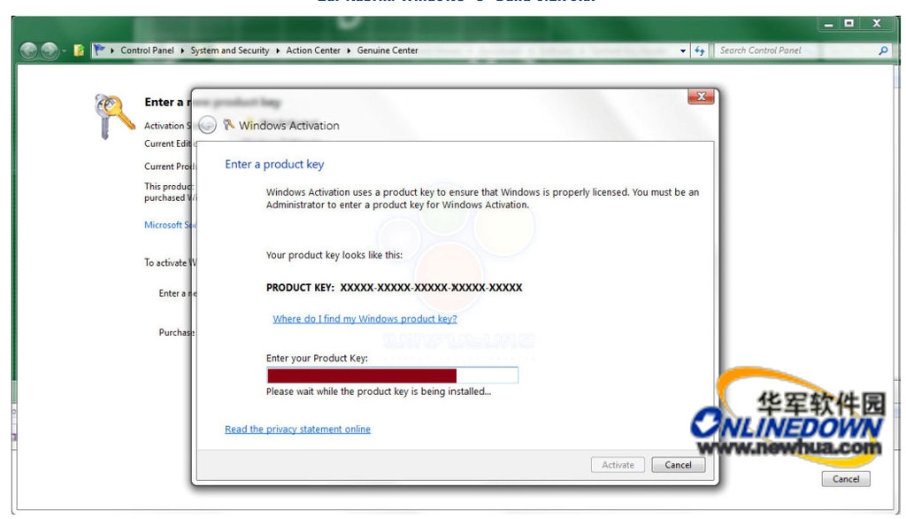Open the Microsoft link in the background page
The image size is (906, 519).
tap(170, 225)
